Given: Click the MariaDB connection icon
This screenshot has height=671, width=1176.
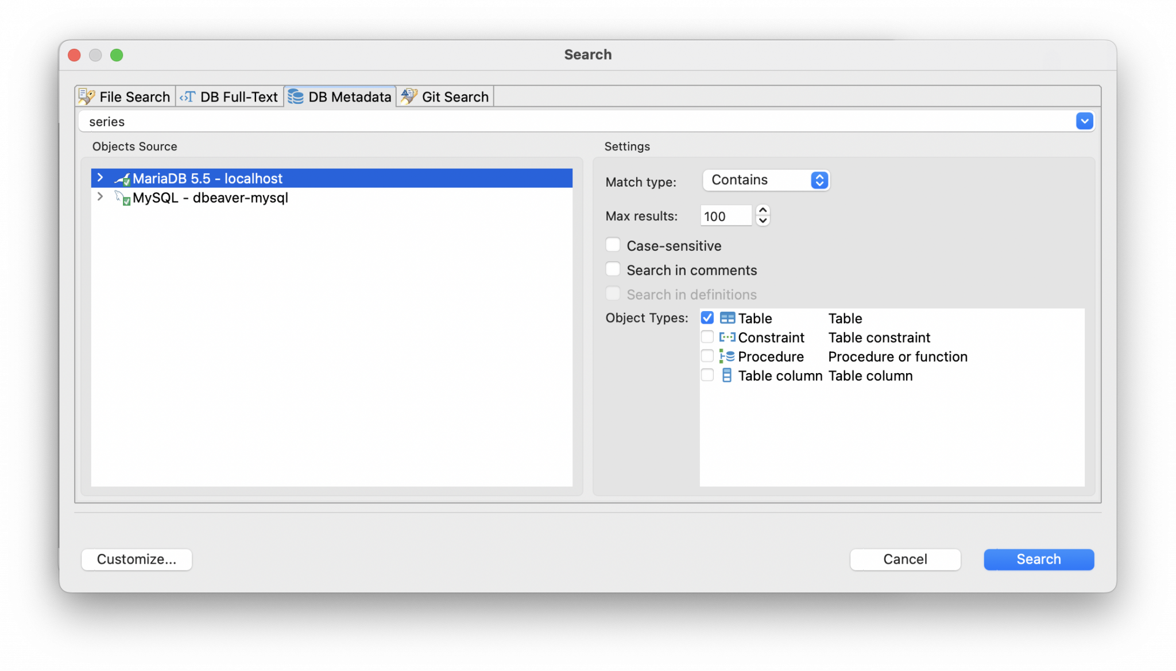Looking at the screenshot, I should 122,179.
